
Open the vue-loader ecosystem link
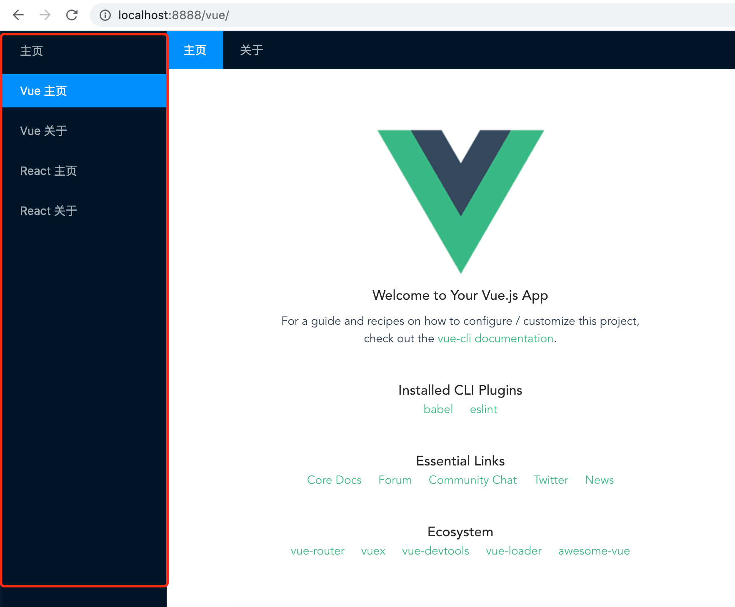(x=514, y=551)
